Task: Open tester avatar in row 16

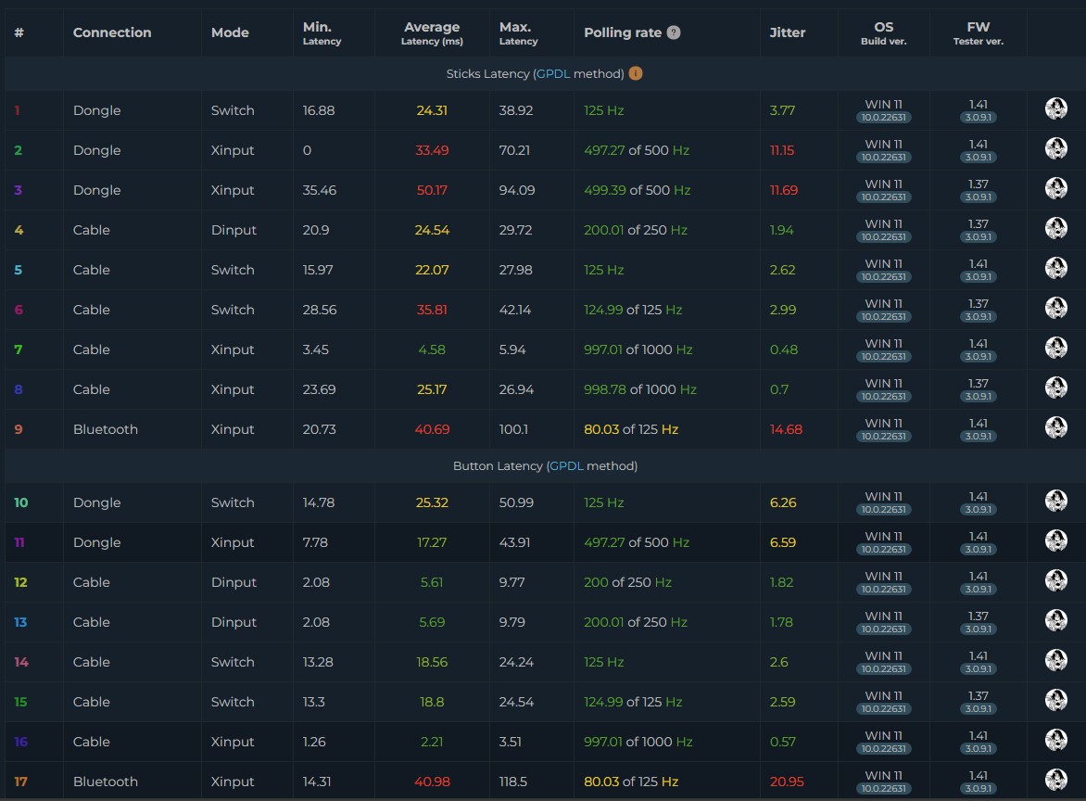Action: point(1055,740)
